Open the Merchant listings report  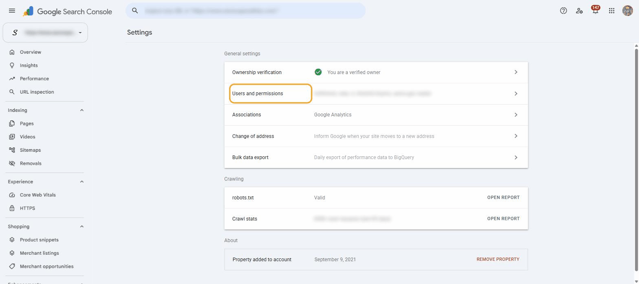point(40,253)
